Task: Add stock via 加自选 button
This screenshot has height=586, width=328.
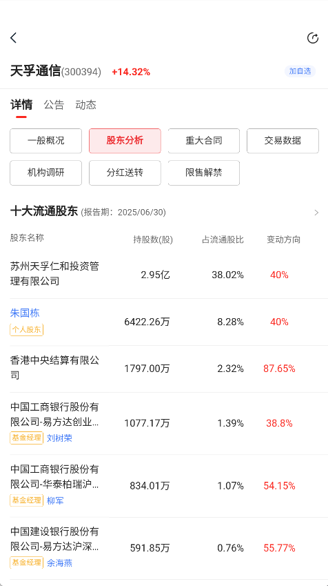Action: point(300,71)
